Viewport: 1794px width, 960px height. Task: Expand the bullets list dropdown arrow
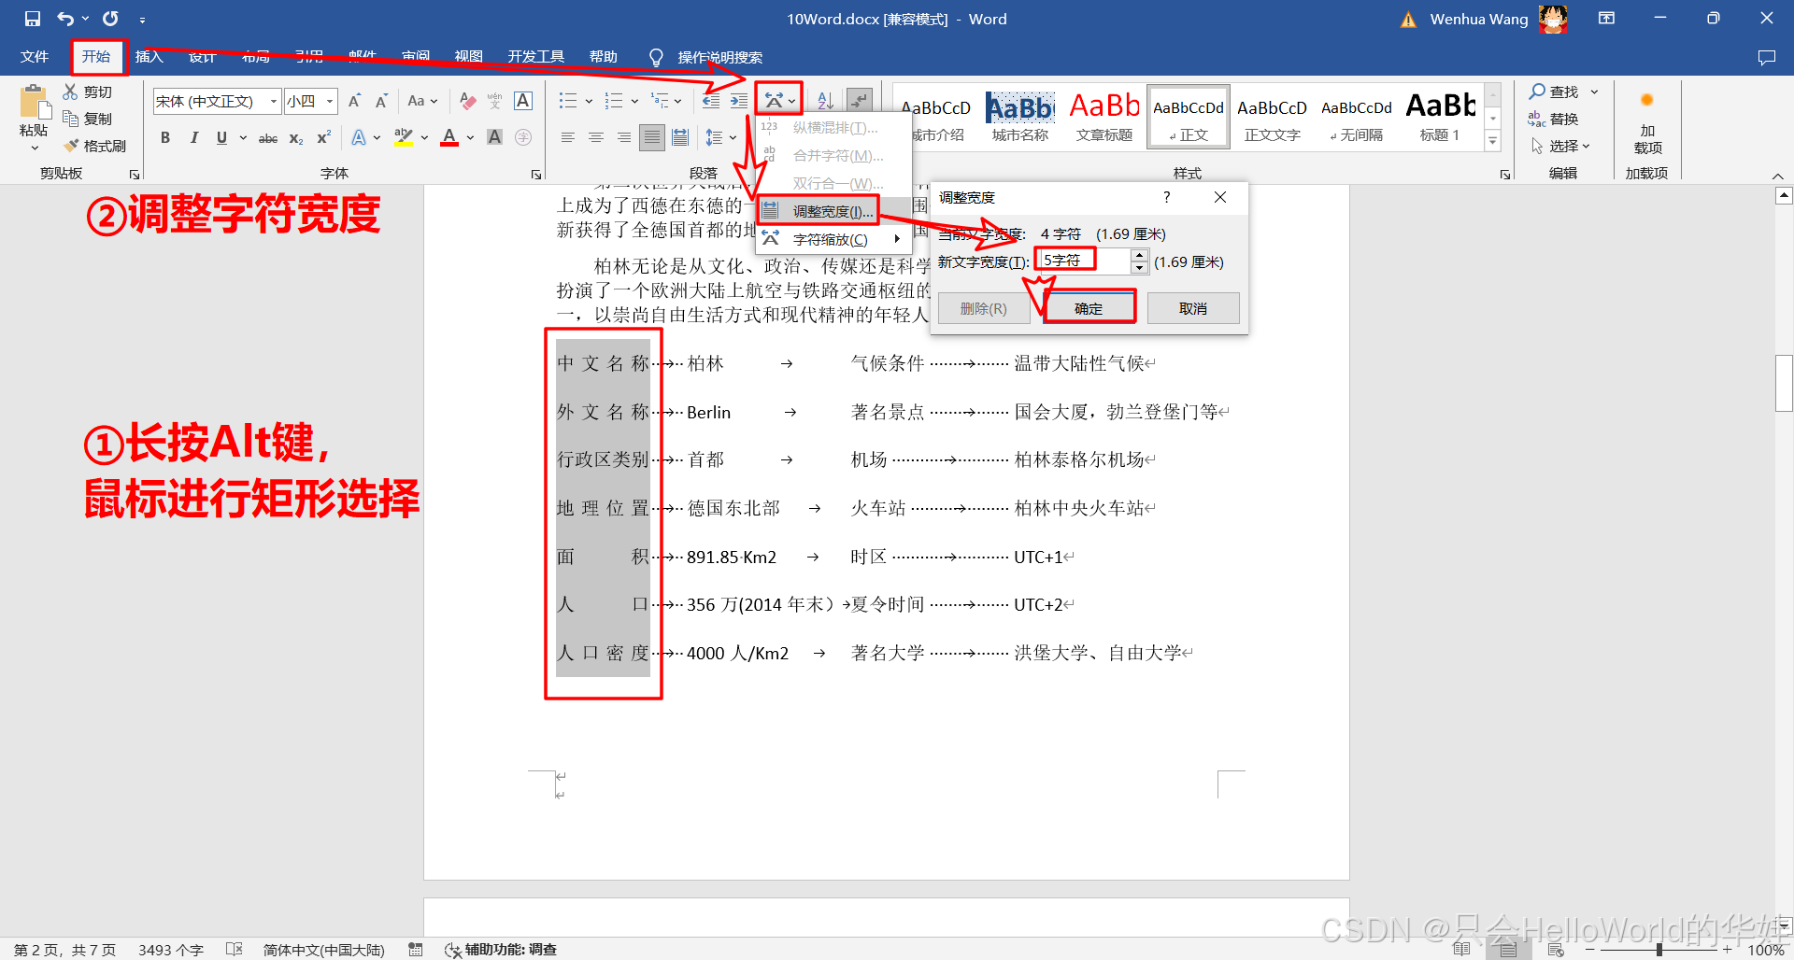tap(589, 101)
